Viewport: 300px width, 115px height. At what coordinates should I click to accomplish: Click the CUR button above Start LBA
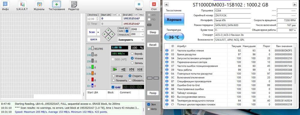click(114, 15)
